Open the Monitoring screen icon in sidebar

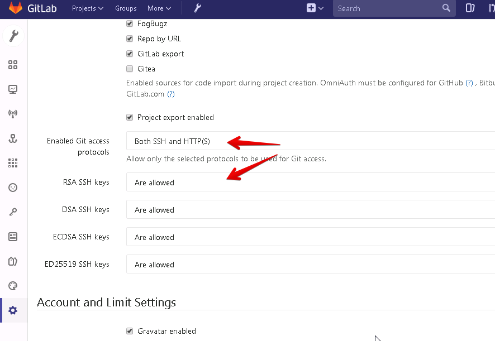13,89
